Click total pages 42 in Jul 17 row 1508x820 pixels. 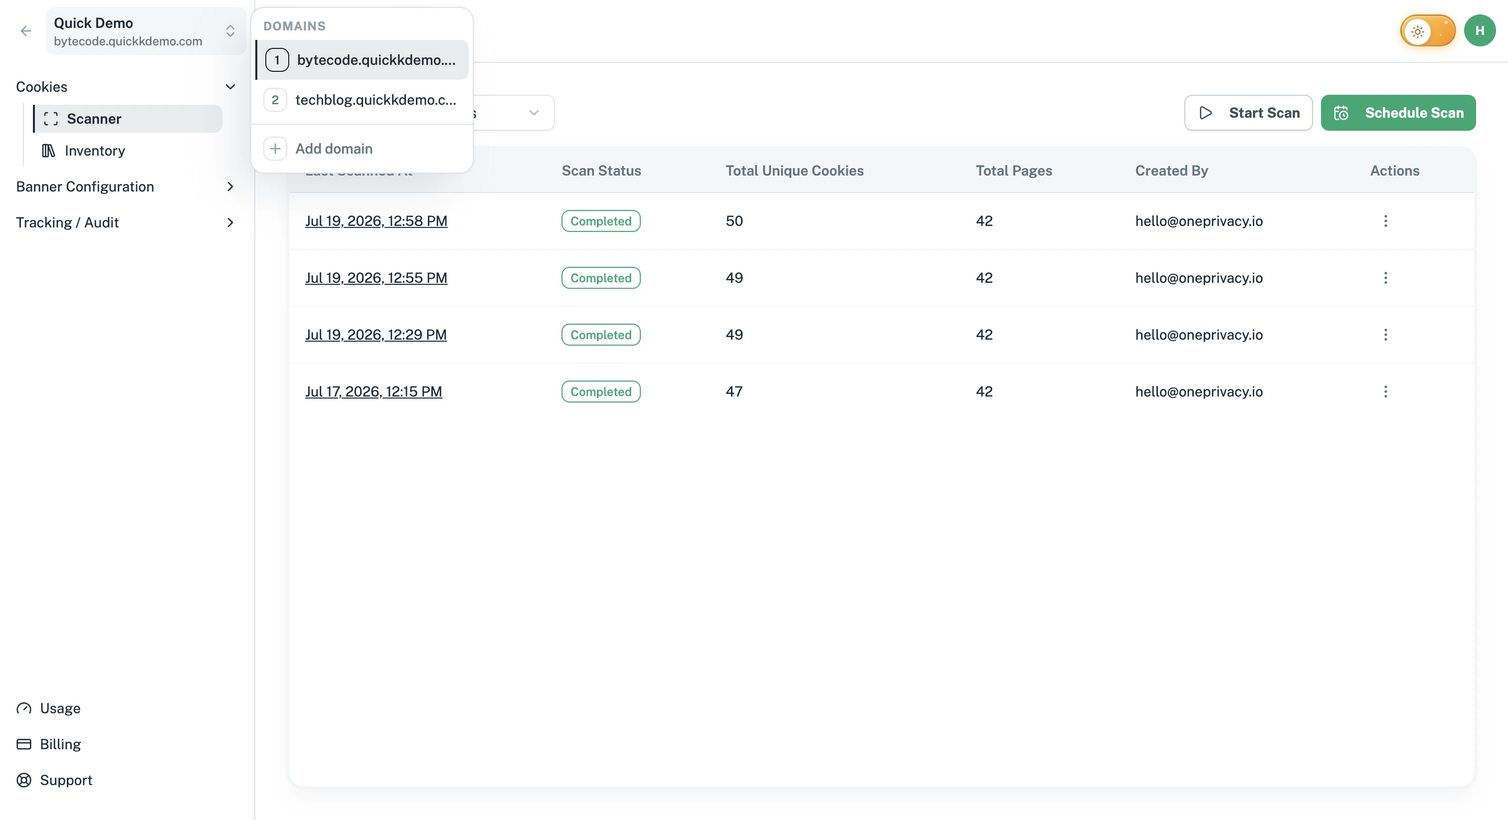point(984,392)
